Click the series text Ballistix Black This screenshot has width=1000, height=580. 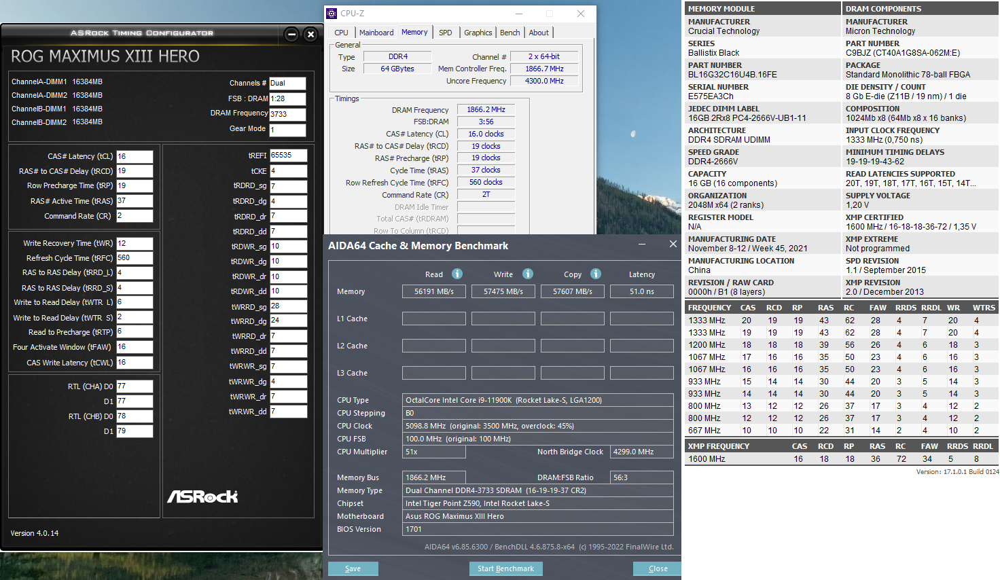[x=714, y=53]
